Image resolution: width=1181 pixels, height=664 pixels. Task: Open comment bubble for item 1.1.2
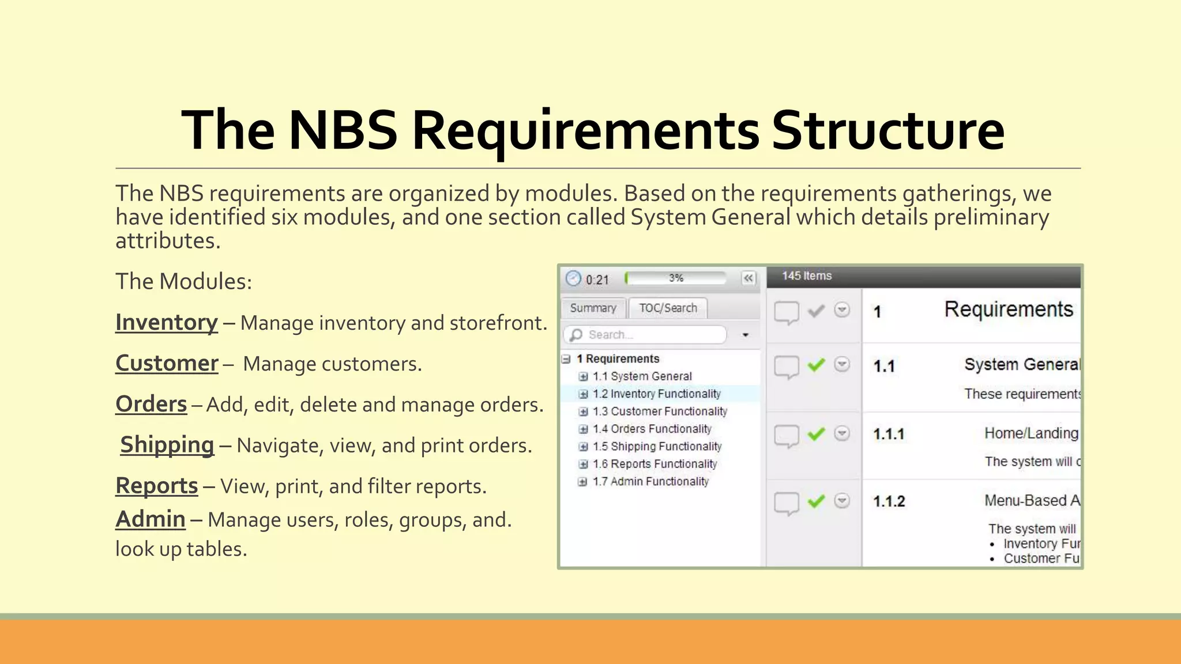coord(786,503)
